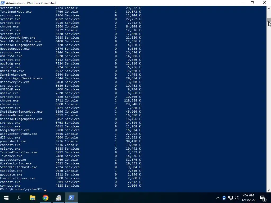Show hidden system tray icons
271x203 pixels.
tap(218, 198)
